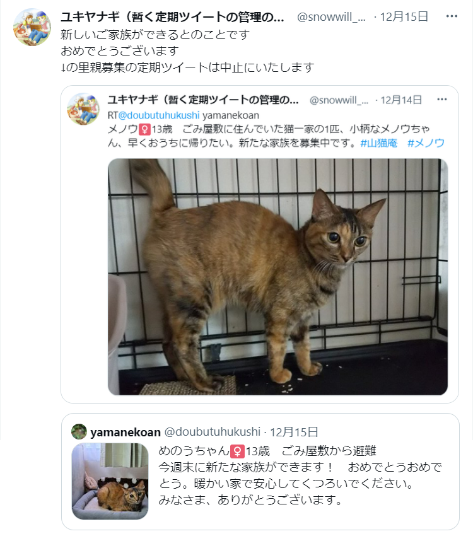The image size is (473, 541).
Task: Open the yamanekoan tweet text めのうちゃん
Action: (x=300, y=475)
